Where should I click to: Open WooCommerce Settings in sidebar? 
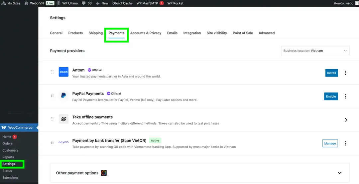click(9, 164)
